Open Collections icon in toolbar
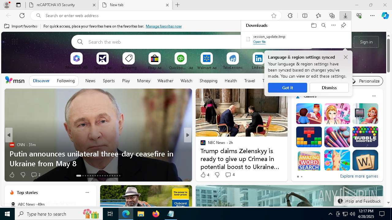Image resolution: width=392 pixels, height=220 pixels. click(332, 16)
